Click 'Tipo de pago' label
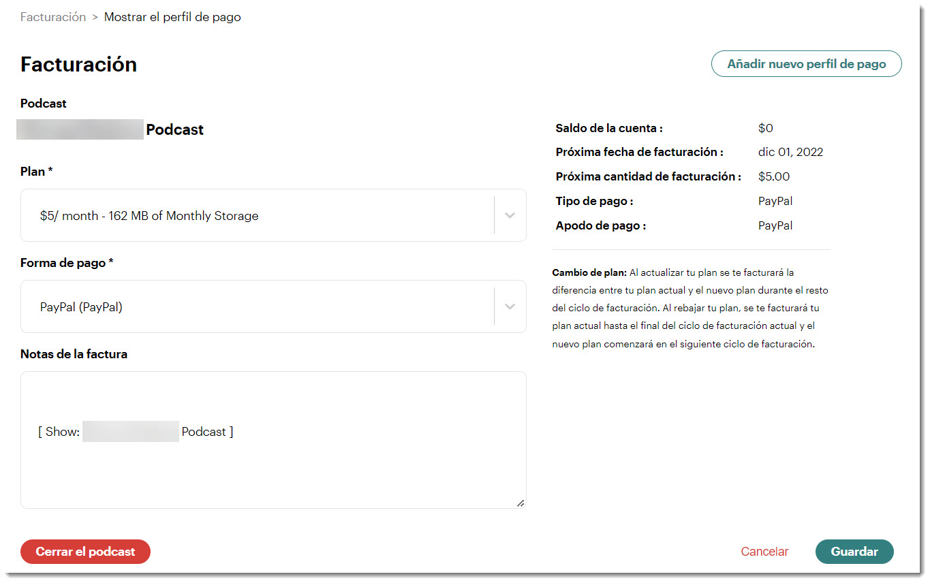Image resolution: width=930 pixels, height=583 pixels. [594, 201]
